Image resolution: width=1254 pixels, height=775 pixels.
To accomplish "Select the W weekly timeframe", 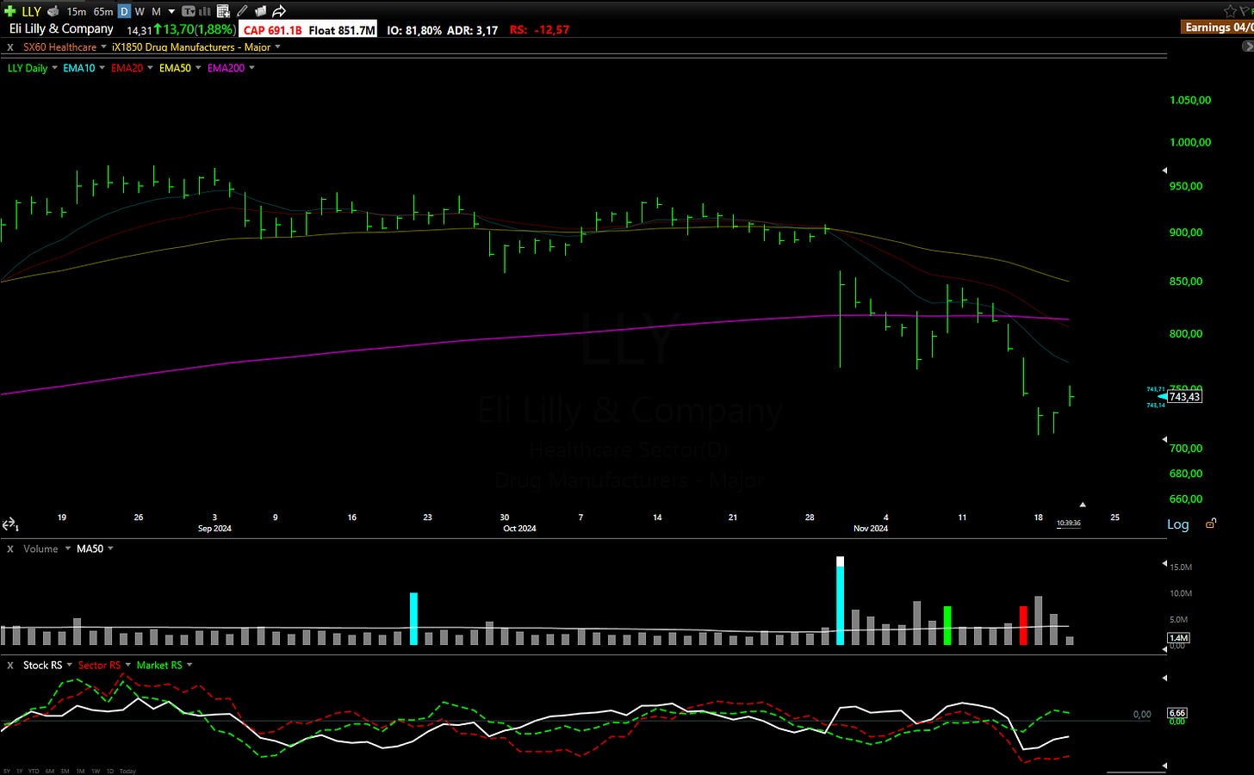I will (x=140, y=11).
